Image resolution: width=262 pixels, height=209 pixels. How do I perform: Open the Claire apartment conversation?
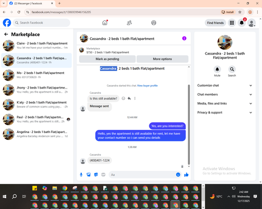tap(37, 46)
